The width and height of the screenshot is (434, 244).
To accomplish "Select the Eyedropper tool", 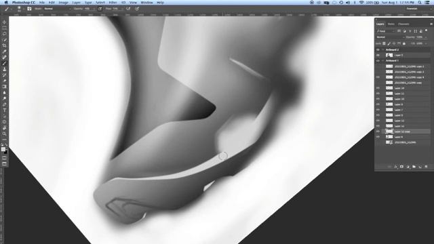I will pos(4,52).
